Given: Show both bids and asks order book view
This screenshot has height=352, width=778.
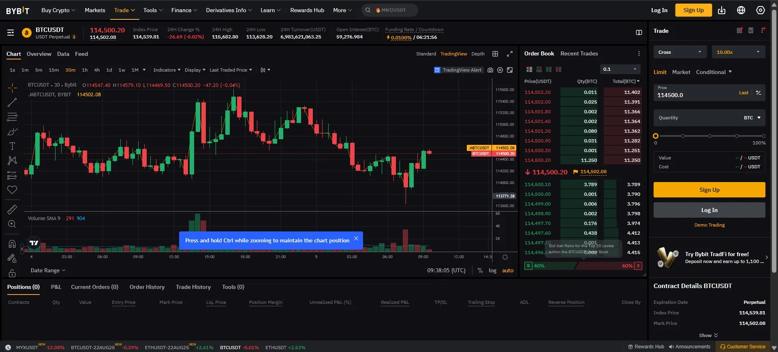Looking at the screenshot, I should point(529,70).
